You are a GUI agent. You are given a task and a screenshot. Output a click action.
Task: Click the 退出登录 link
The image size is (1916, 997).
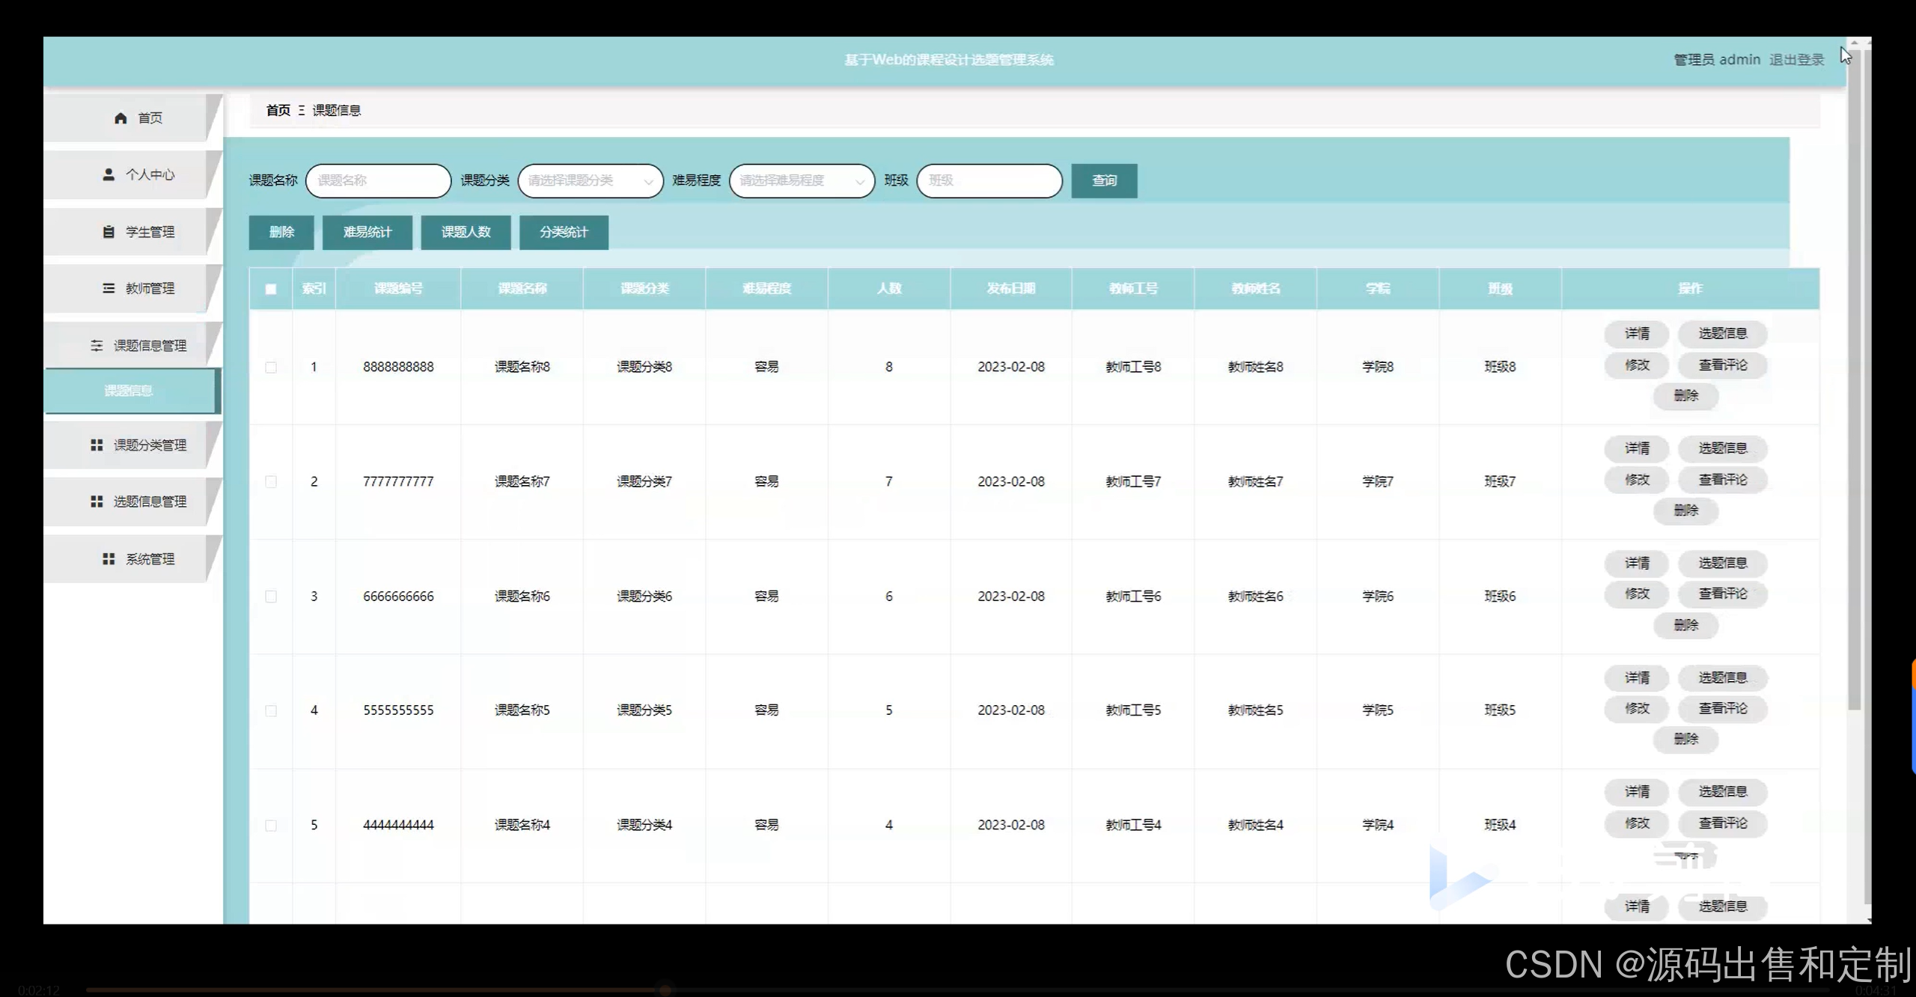click(x=1796, y=60)
